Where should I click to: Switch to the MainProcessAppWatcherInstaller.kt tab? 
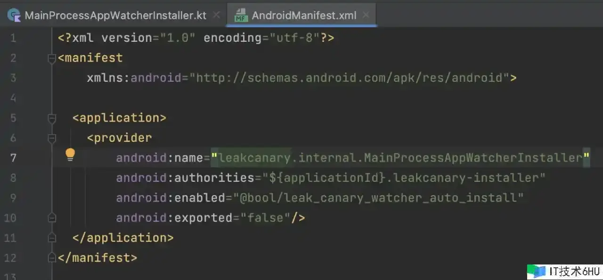tap(115, 16)
